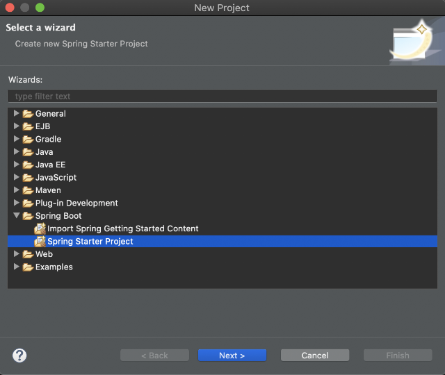Expand the Gradle category arrow

pyautogui.click(x=17, y=139)
